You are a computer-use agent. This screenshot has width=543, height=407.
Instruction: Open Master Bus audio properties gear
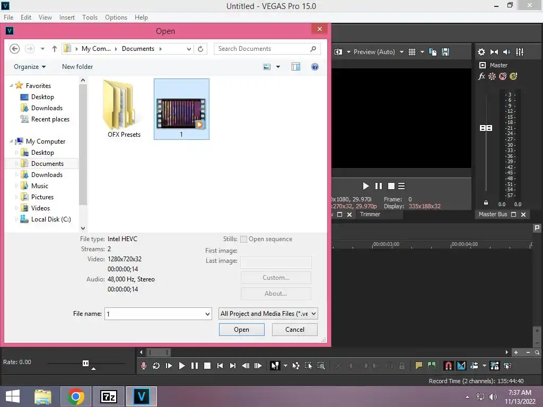[481, 52]
